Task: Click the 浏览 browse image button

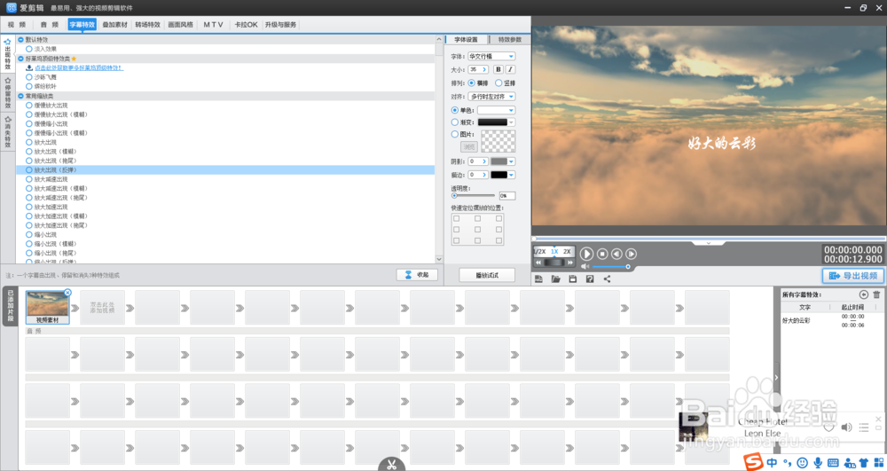Action: (468, 147)
